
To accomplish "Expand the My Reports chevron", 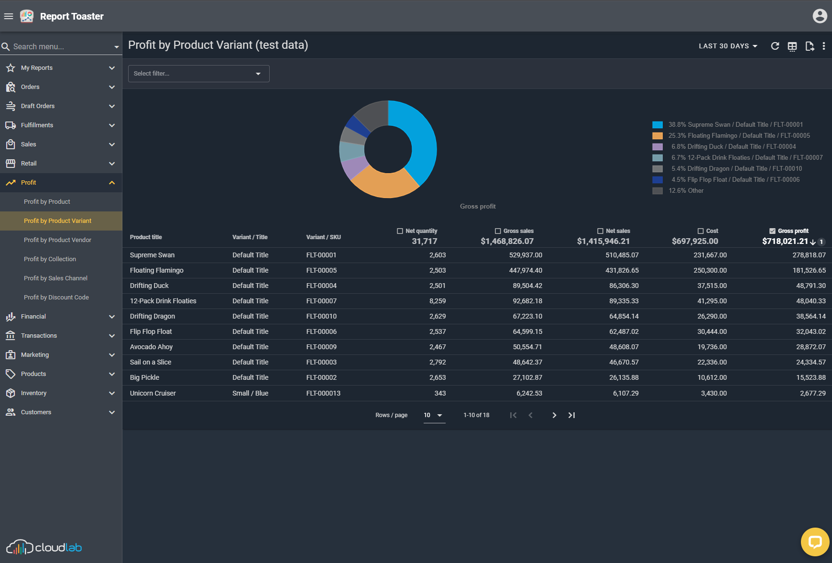I will pos(112,68).
